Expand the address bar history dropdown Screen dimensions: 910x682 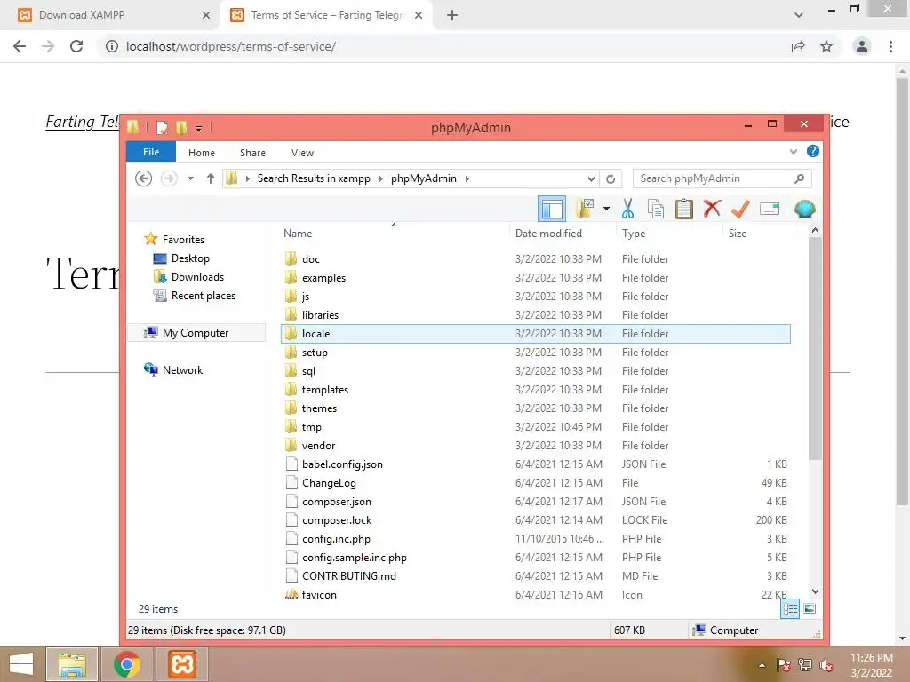pyautogui.click(x=591, y=178)
